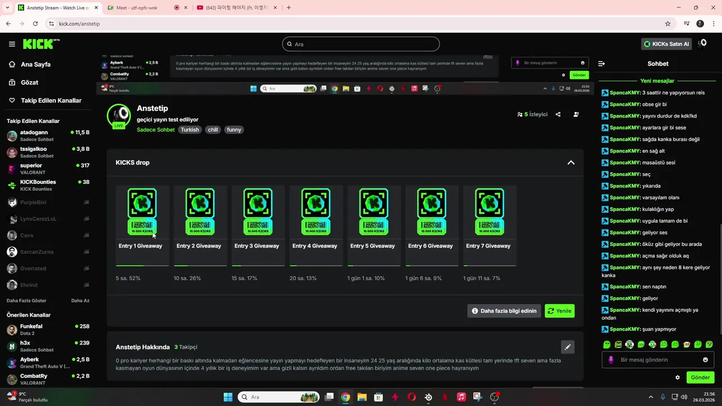Click the funny tag
722x406 pixels.
234,130
